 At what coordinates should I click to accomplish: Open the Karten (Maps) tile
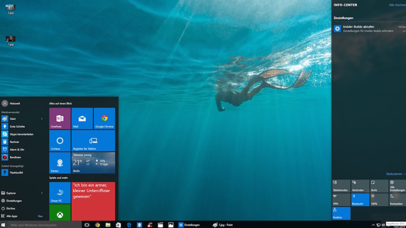[x=60, y=163]
